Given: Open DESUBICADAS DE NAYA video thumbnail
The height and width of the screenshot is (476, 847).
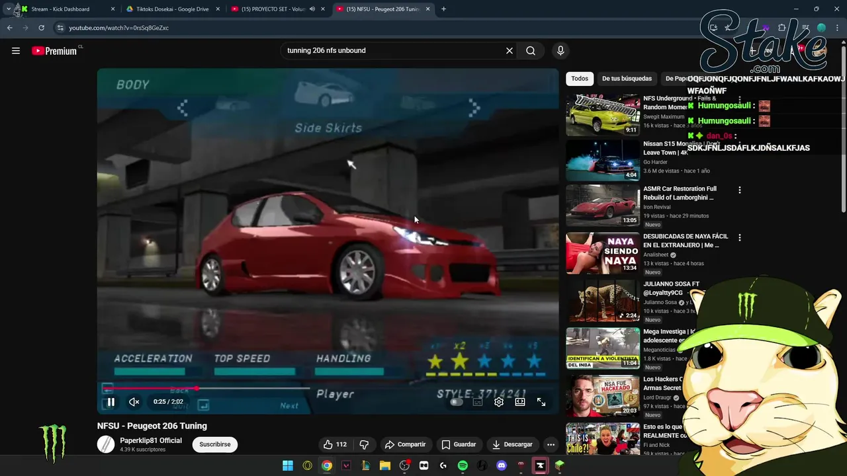Looking at the screenshot, I should click(x=603, y=253).
